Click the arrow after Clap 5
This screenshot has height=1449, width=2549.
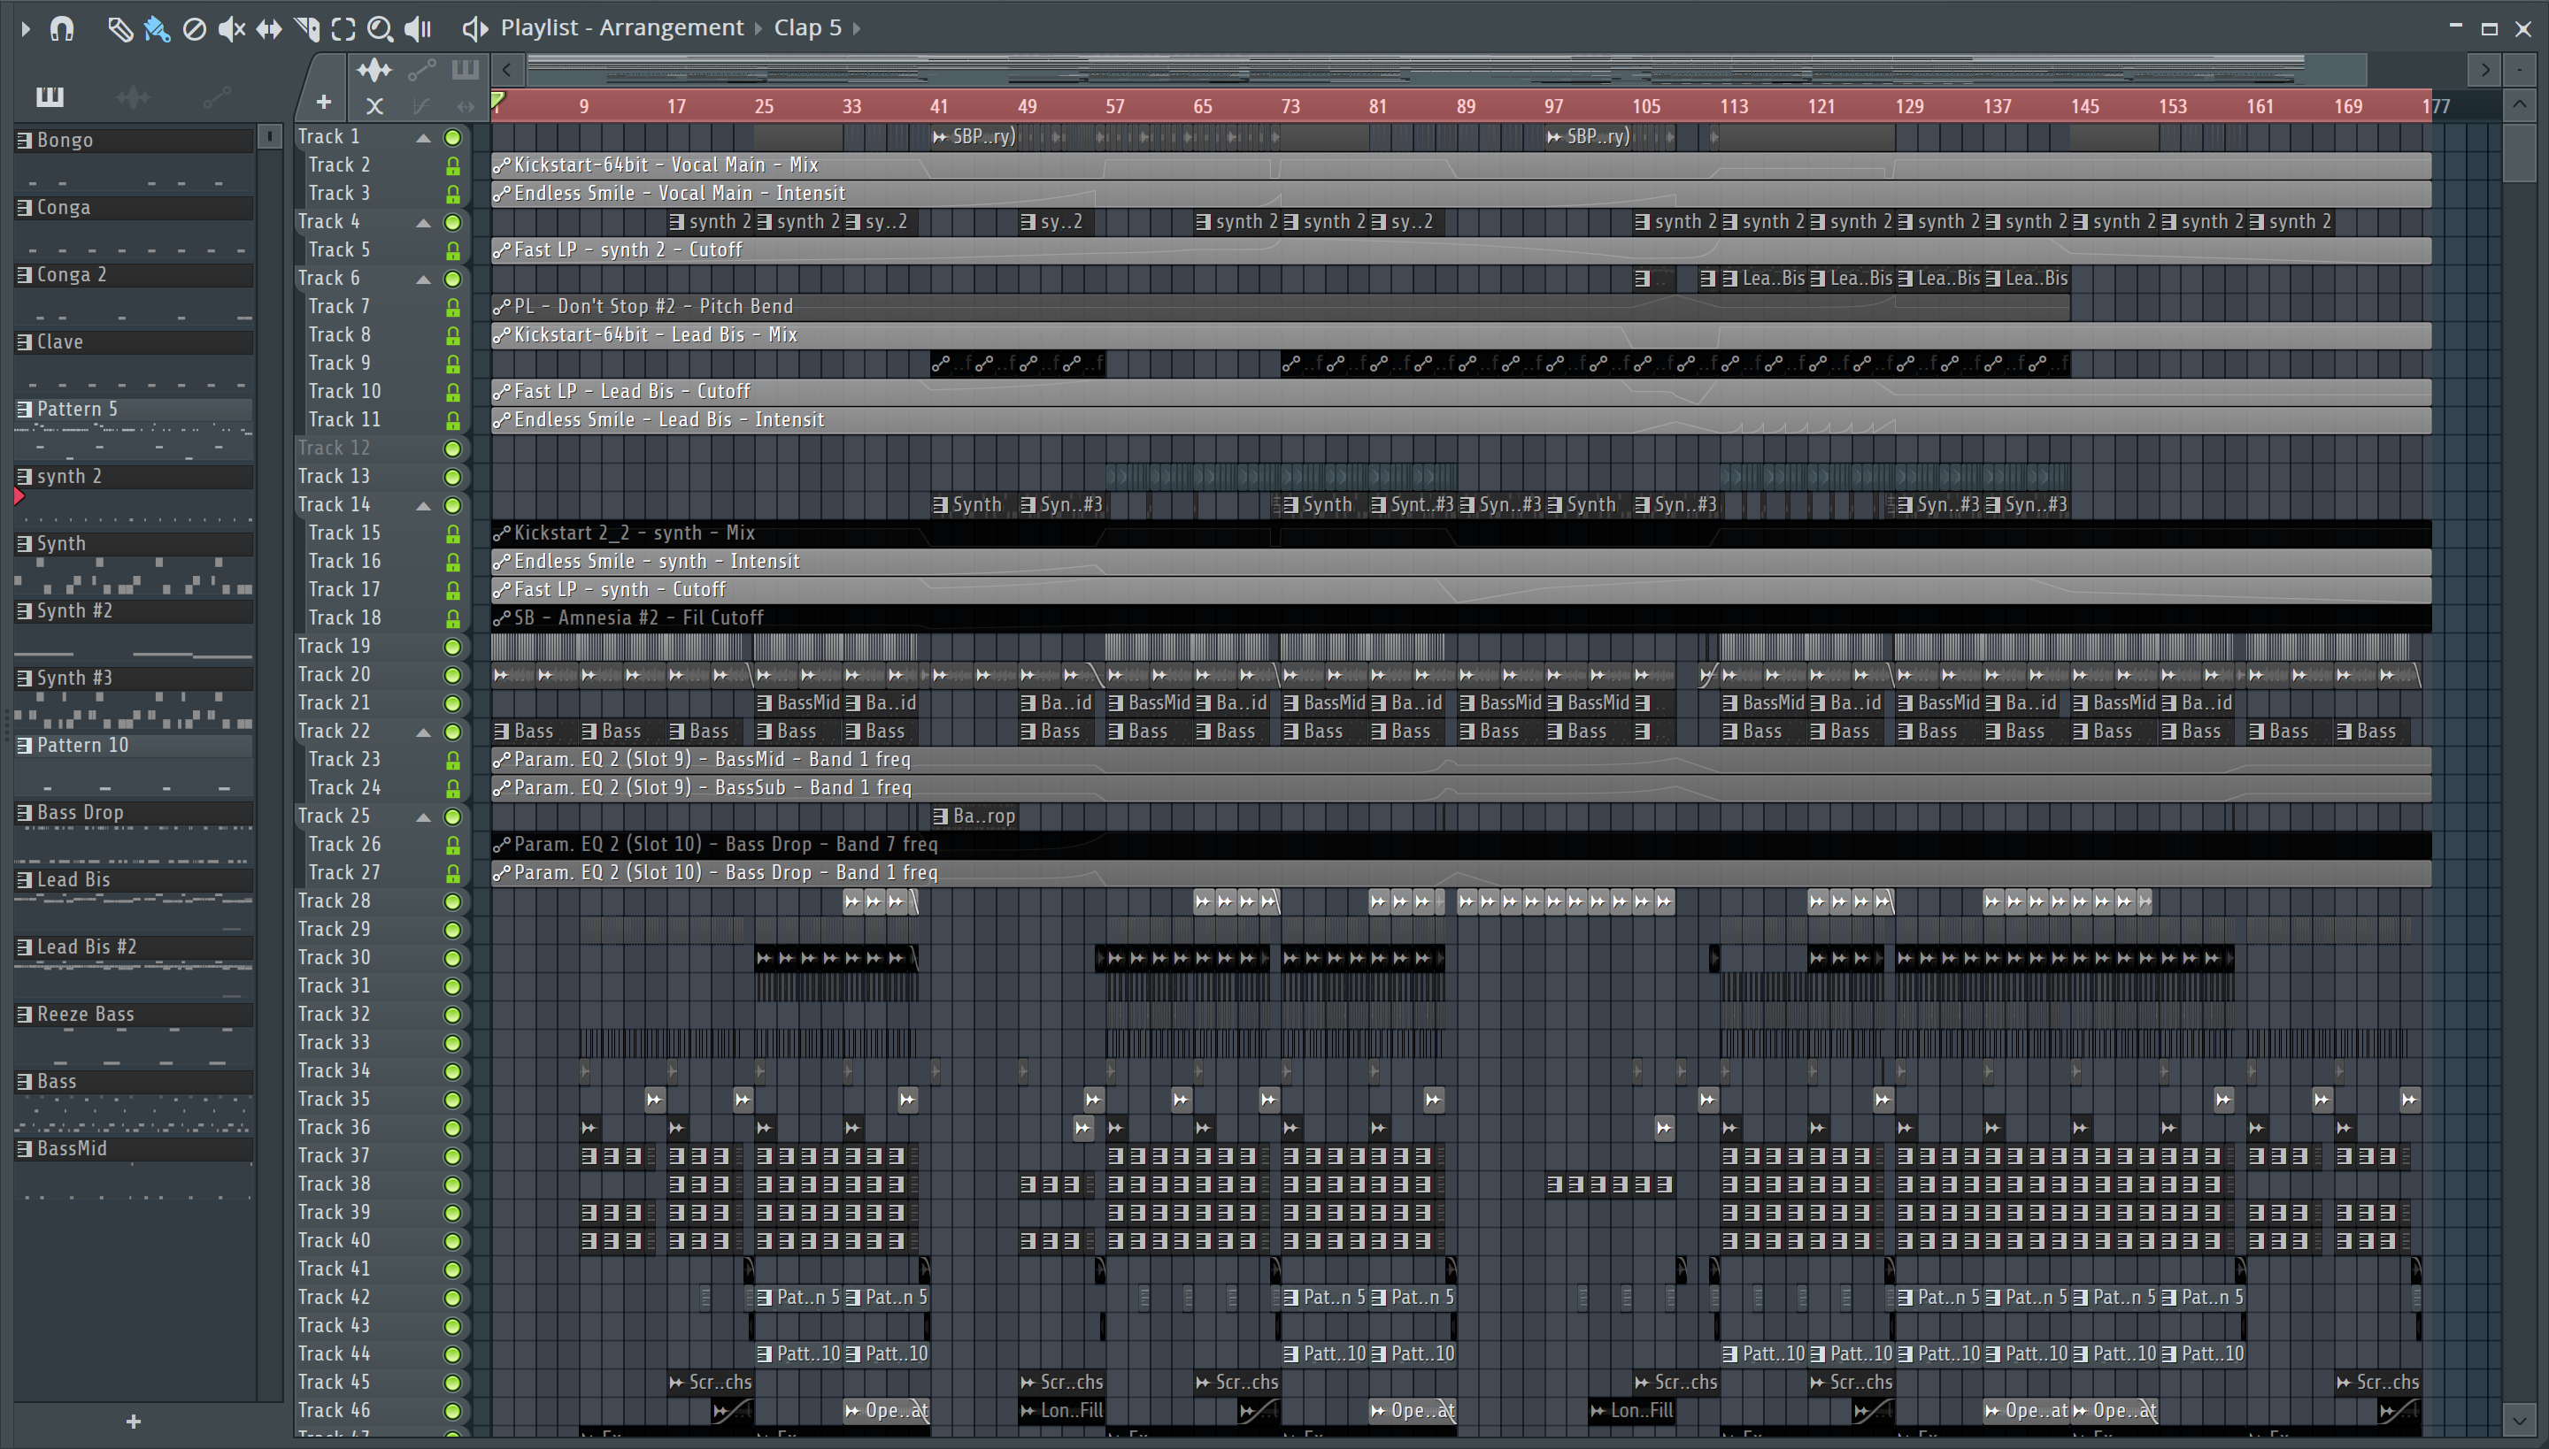coord(857,29)
